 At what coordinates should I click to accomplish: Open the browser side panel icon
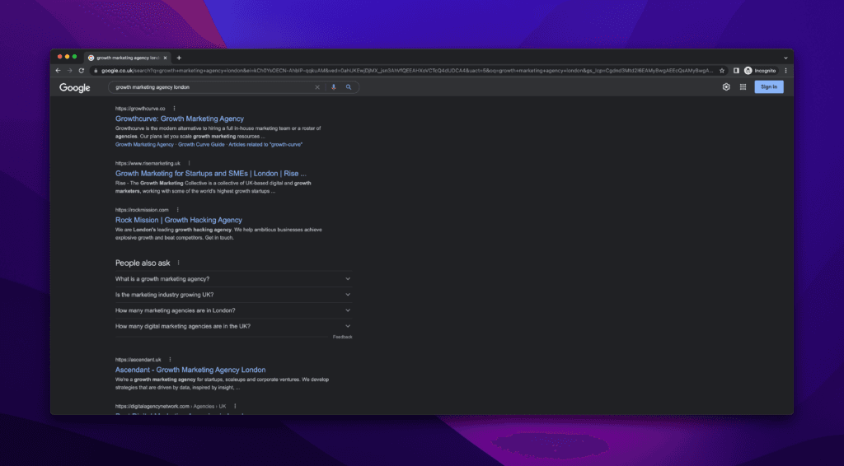pyautogui.click(x=736, y=71)
